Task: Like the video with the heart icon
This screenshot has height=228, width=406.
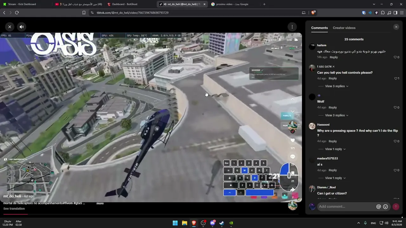Action: tap(292, 140)
